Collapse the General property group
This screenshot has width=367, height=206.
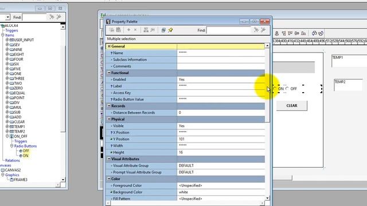(109, 46)
